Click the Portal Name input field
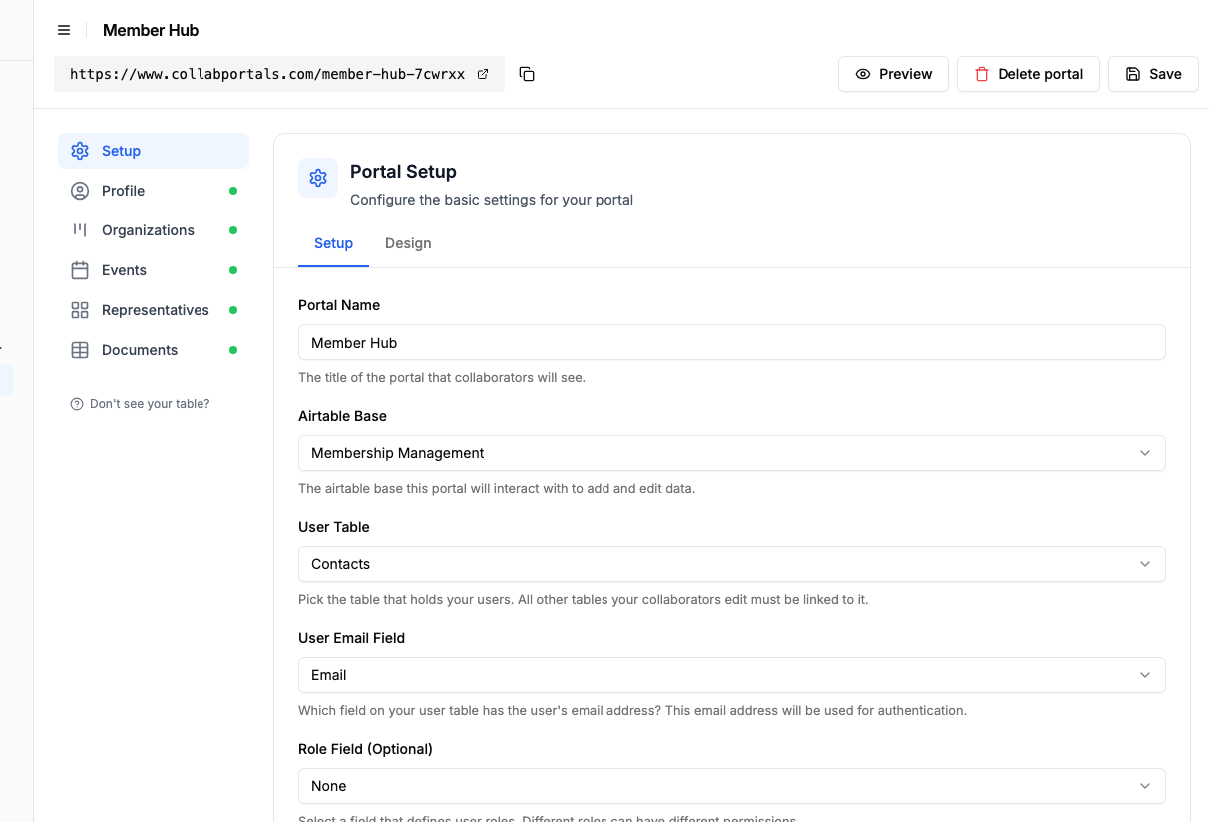This screenshot has width=1209, height=822. (732, 342)
